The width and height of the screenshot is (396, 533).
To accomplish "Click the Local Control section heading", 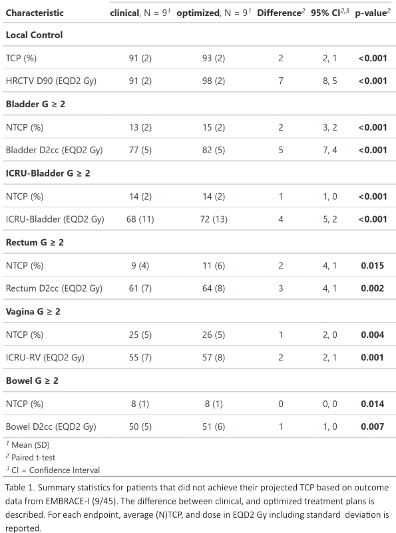I will click(x=35, y=35).
